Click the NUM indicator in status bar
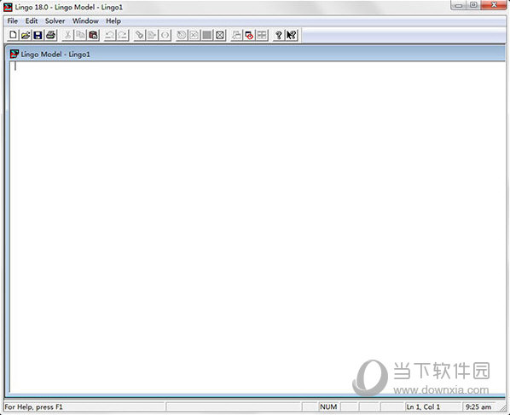Image resolution: width=510 pixels, height=415 pixels. [328, 406]
